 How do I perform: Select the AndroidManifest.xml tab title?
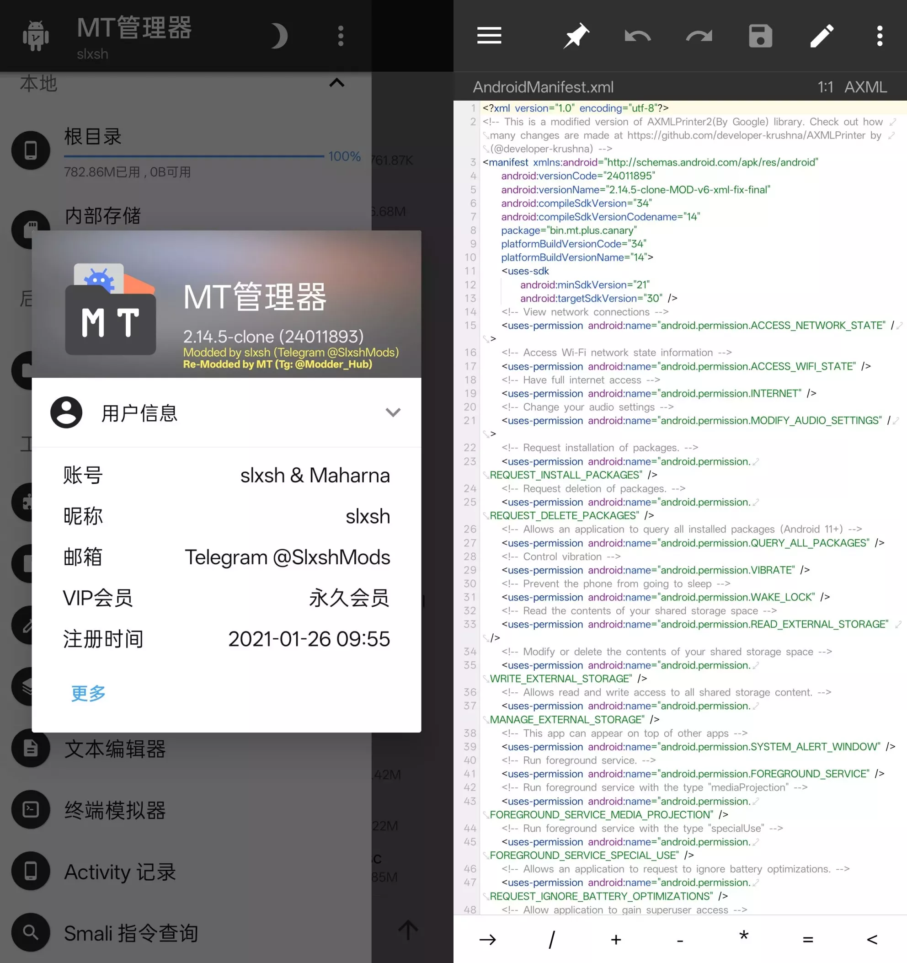point(543,87)
